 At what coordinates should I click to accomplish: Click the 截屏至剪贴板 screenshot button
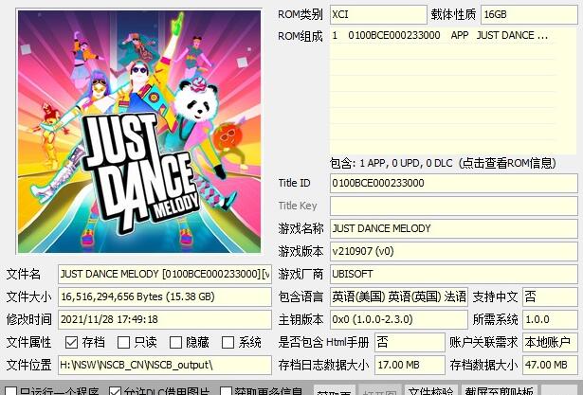pos(499,389)
